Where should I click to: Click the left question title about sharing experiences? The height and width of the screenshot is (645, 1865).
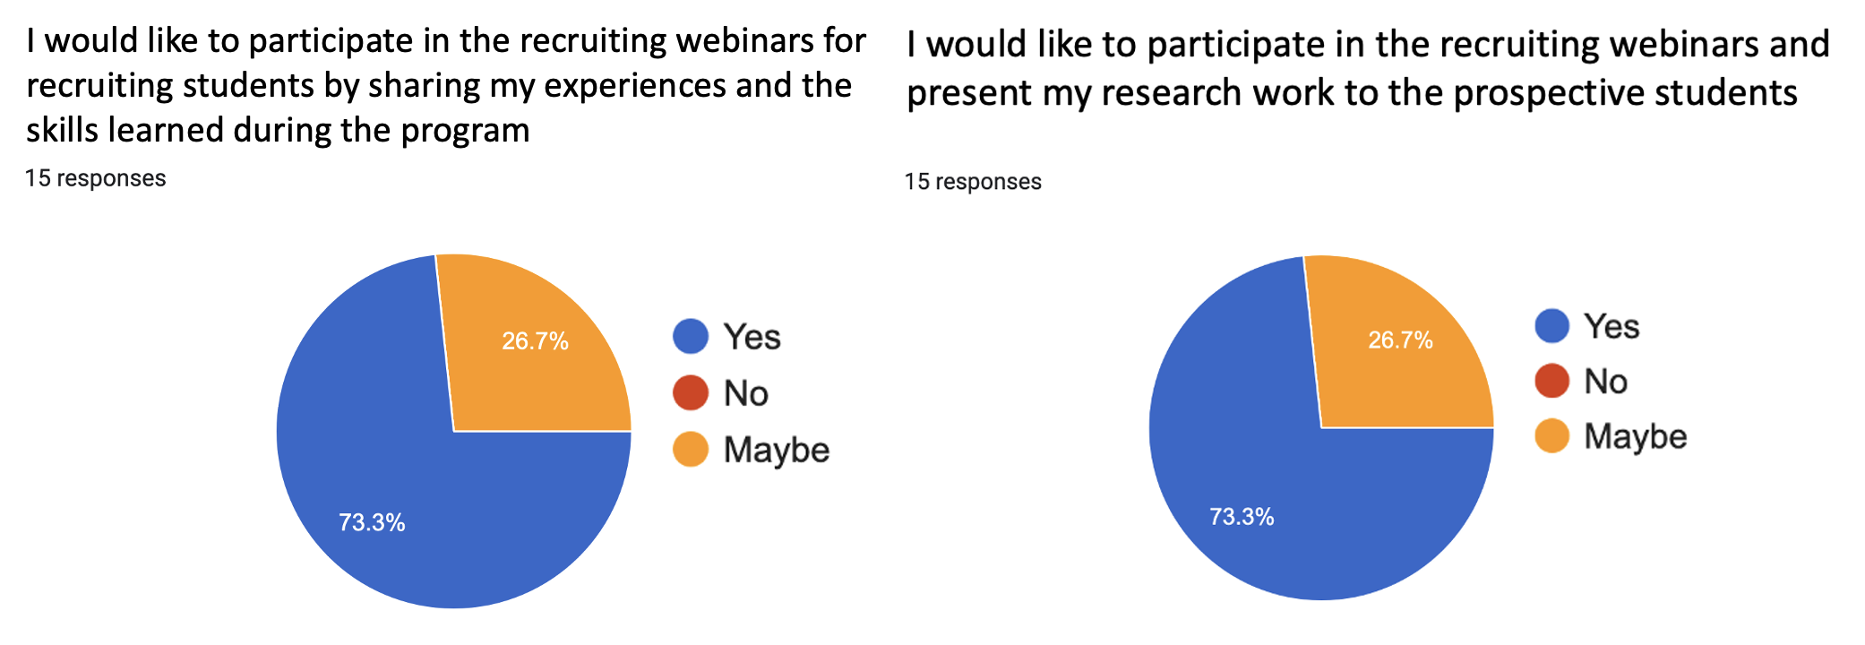[446, 85]
